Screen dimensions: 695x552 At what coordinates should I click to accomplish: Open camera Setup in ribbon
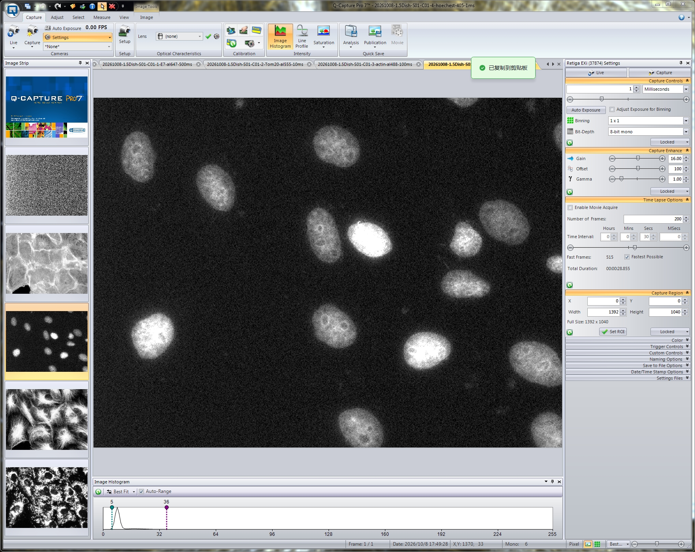pos(125,35)
